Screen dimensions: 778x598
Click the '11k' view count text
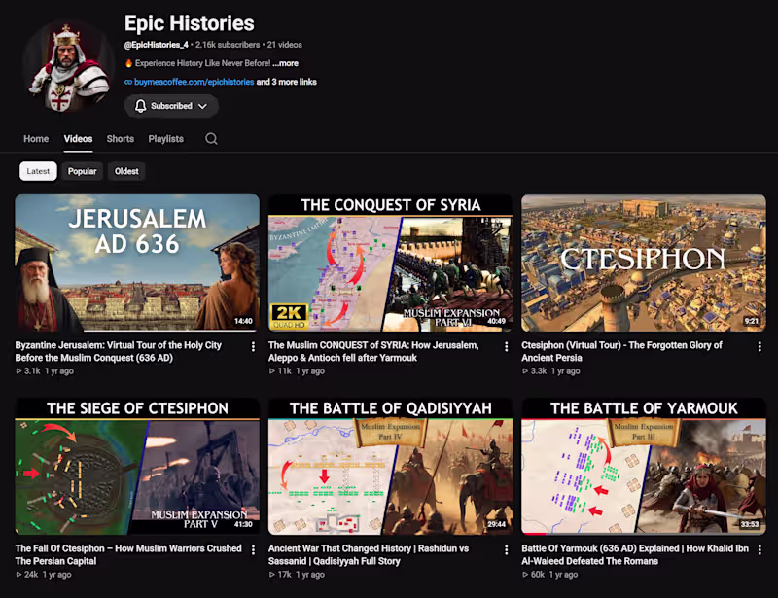[284, 370]
